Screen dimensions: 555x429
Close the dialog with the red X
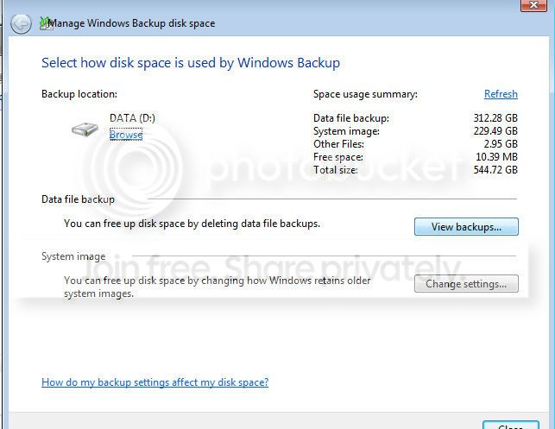click(533, 5)
